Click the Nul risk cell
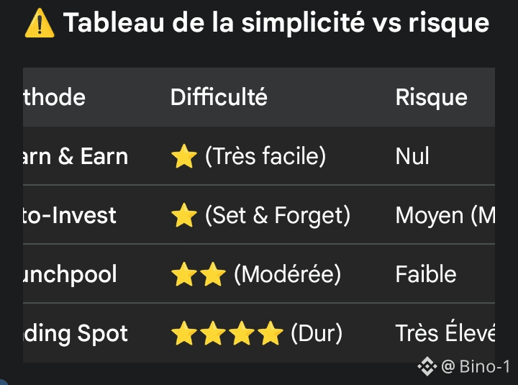 click(x=412, y=155)
